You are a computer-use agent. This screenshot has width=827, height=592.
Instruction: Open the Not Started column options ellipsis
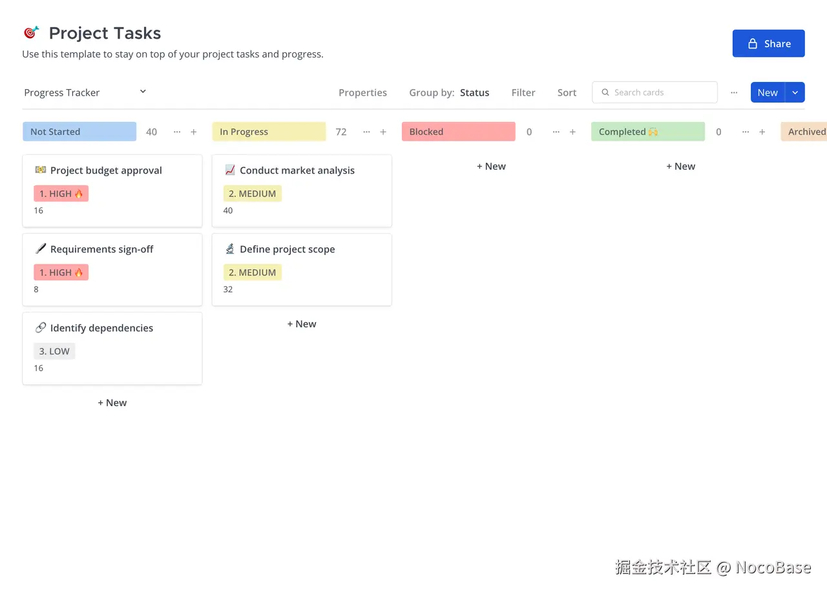177,132
